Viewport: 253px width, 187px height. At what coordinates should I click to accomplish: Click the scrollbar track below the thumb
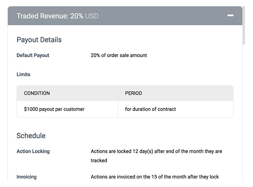(244, 111)
